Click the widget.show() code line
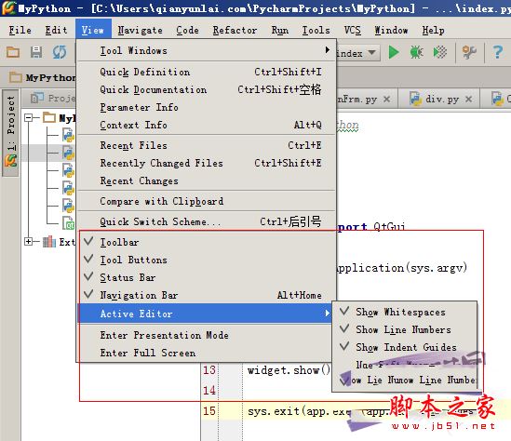Viewport: 511px width, 441px height. coord(289,370)
